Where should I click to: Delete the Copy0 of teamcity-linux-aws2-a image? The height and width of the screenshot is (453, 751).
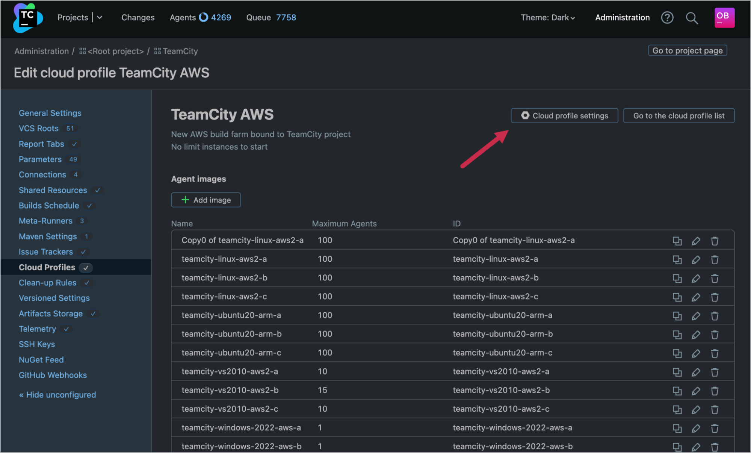pos(715,241)
